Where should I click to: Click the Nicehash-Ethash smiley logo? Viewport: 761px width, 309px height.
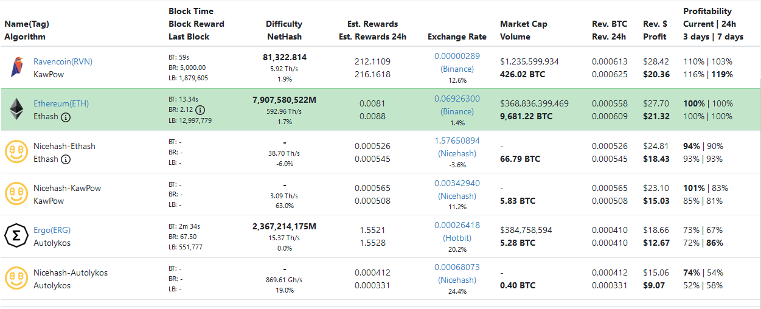(x=16, y=152)
